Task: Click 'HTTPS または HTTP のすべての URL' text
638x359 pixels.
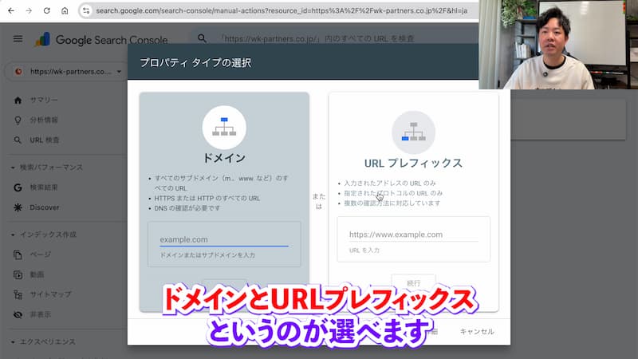Action: pyautogui.click(x=207, y=198)
